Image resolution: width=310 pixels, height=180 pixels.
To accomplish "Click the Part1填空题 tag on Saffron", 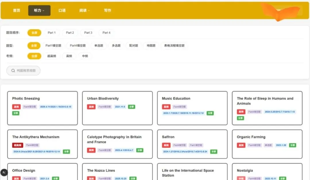I will (196, 145).
